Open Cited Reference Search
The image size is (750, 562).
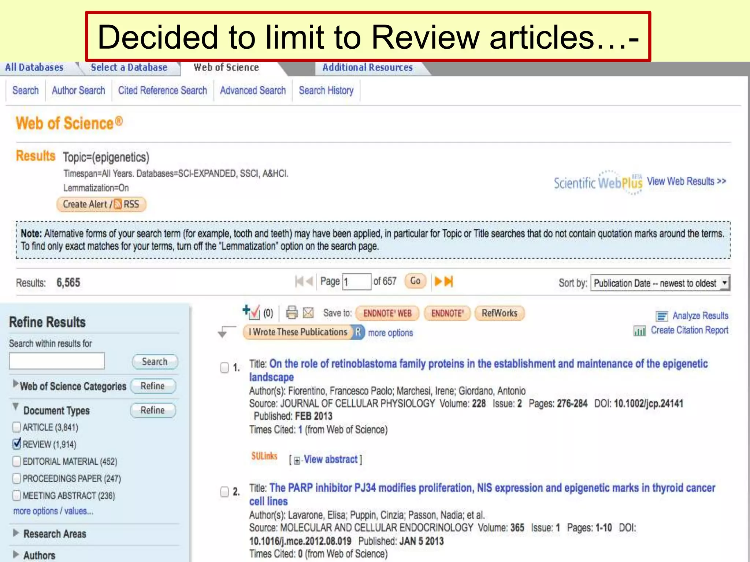pyautogui.click(x=162, y=90)
